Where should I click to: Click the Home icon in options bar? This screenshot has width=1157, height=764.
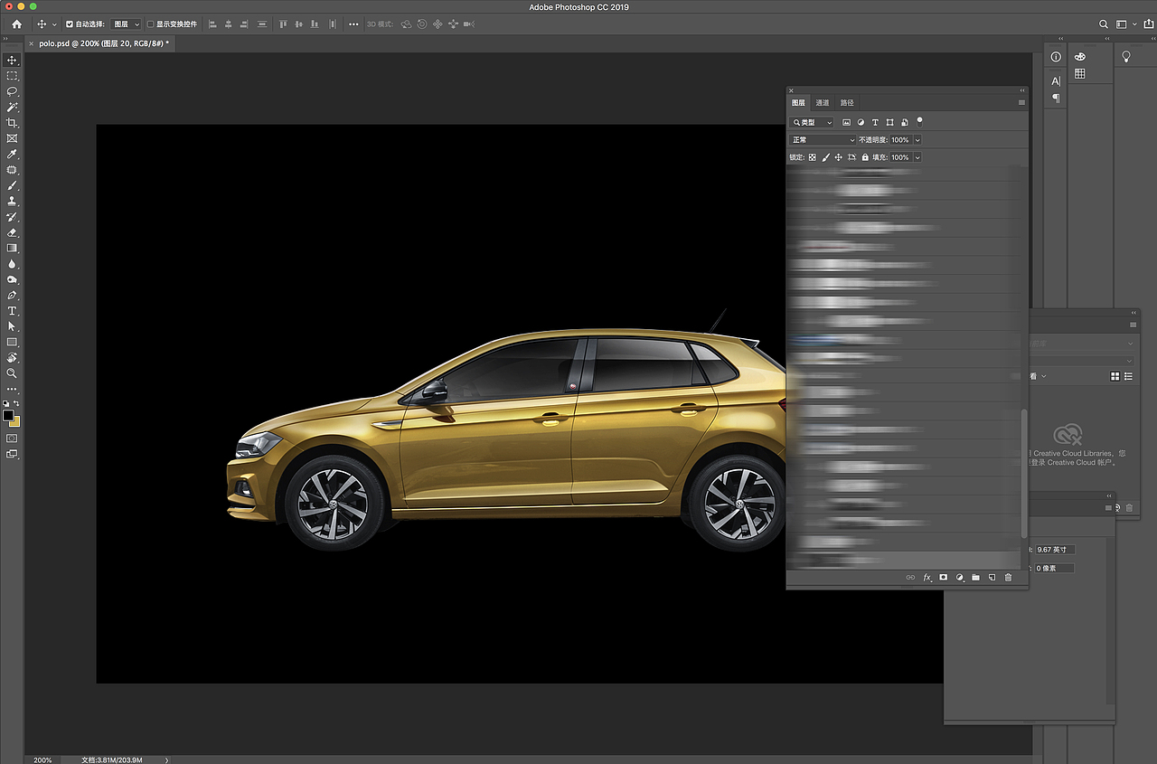point(16,24)
